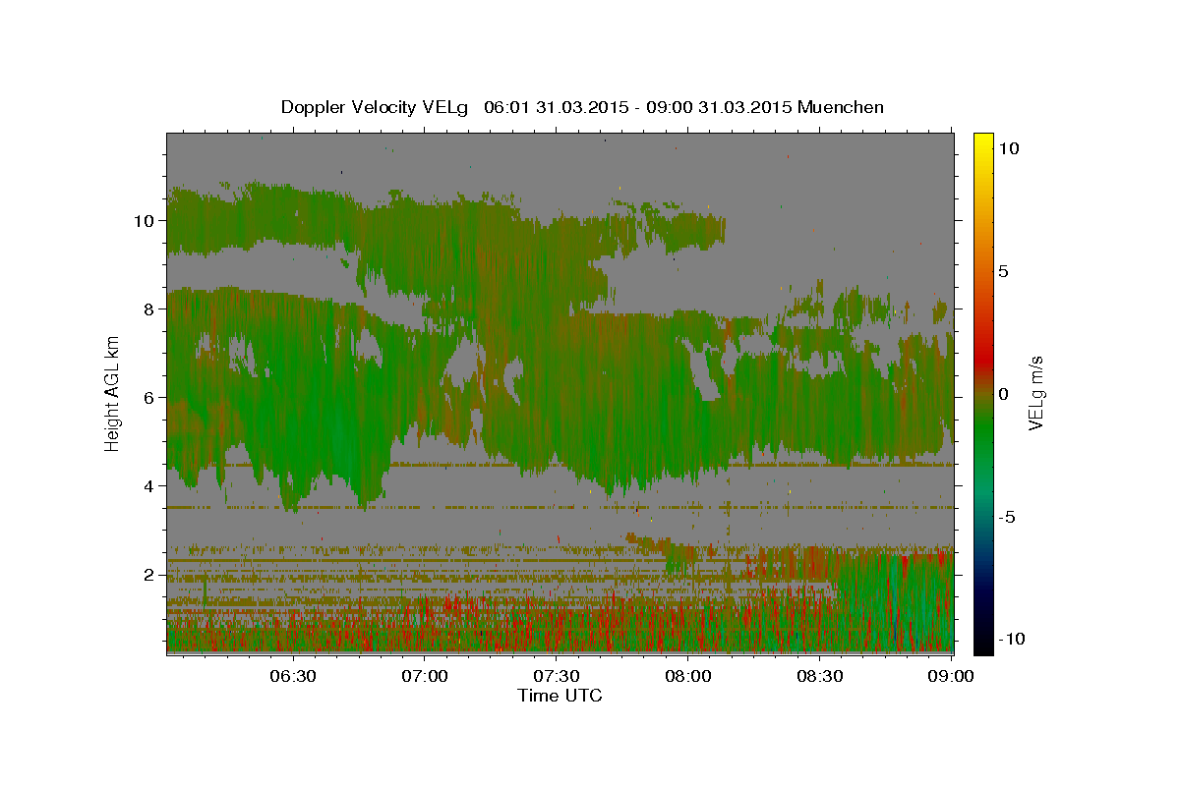This screenshot has width=1180, height=786.
Task: Click the height label '8' on y-axis
Action: click(x=148, y=309)
